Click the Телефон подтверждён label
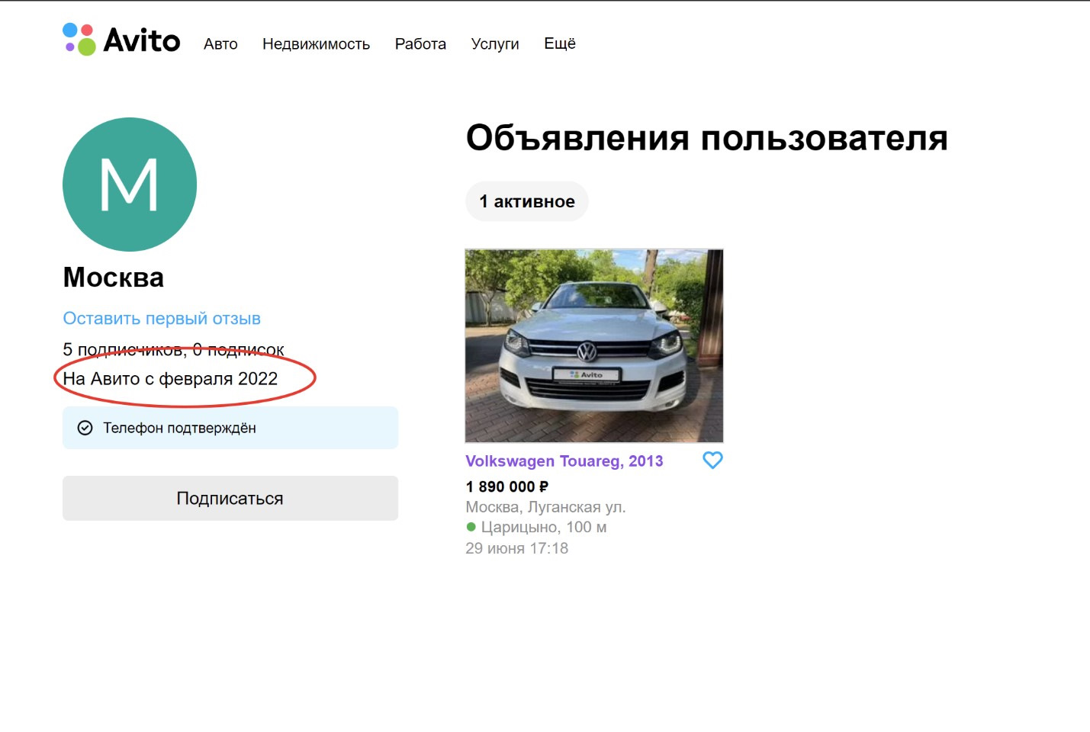 pos(179,429)
